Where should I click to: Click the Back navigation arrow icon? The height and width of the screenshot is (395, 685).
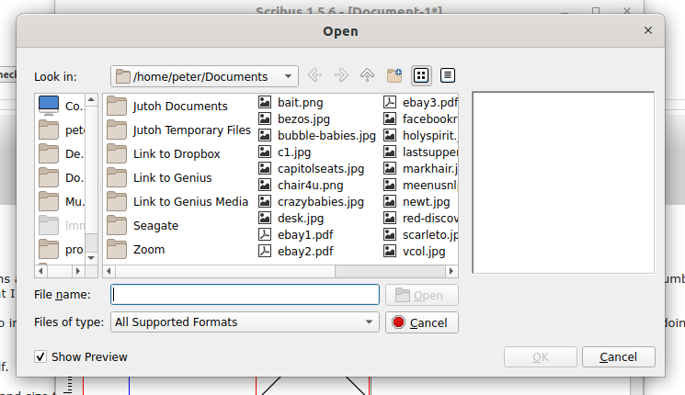click(314, 76)
